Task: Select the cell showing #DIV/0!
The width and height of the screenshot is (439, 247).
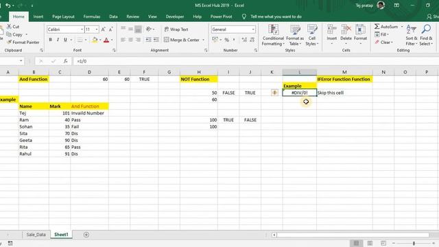Action: pyautogui.click(x=300, y=93)
